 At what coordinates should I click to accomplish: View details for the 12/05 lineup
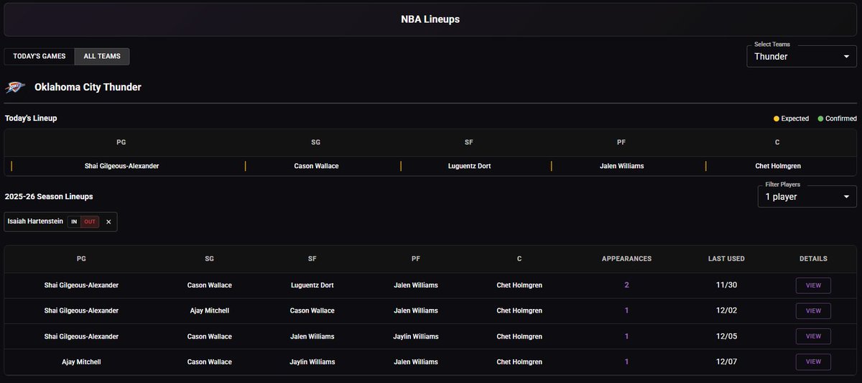tap(813, 336)
